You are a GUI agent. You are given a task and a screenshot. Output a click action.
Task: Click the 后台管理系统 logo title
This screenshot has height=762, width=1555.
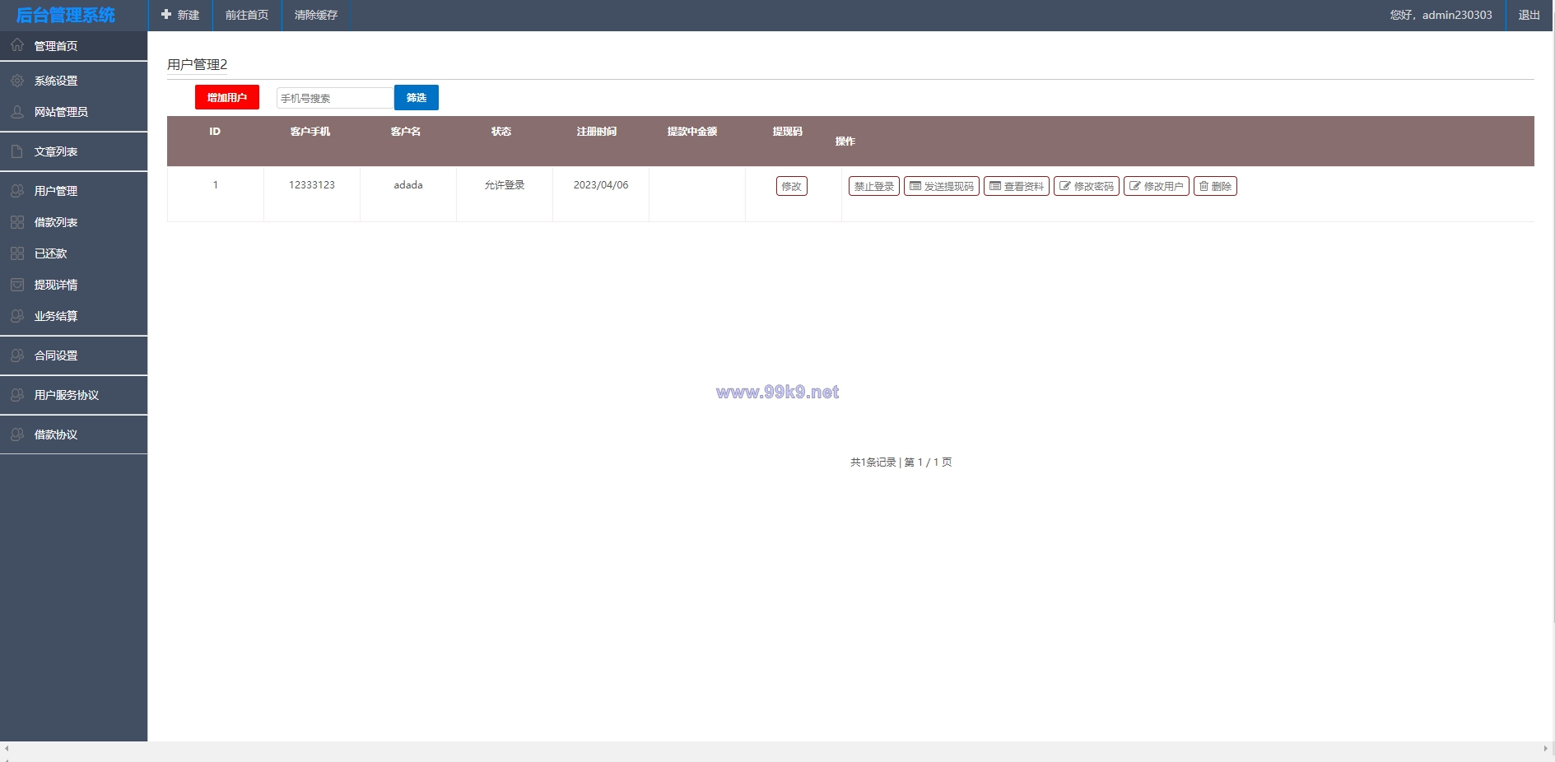tap(66, 15)
